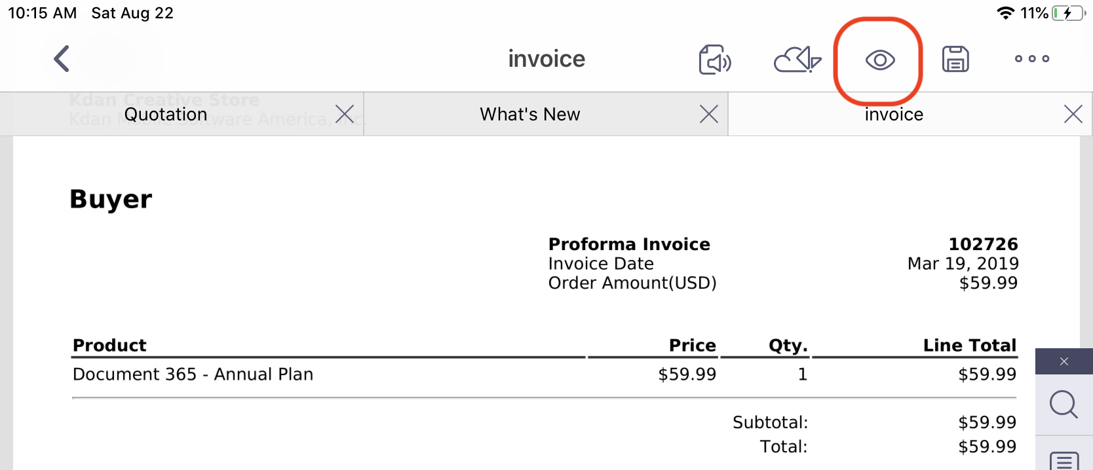This screenshot has width=1093, height=470.
Task: Tap the cloud share icon
Action: click(797, 60)
